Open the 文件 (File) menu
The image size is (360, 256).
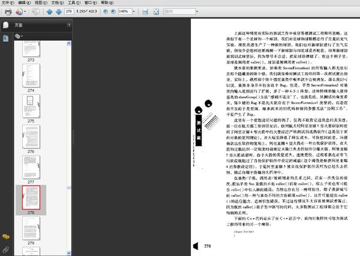click(8, 2)
